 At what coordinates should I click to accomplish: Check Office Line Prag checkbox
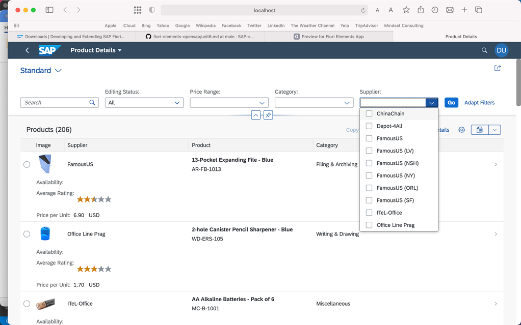(369, 225)
